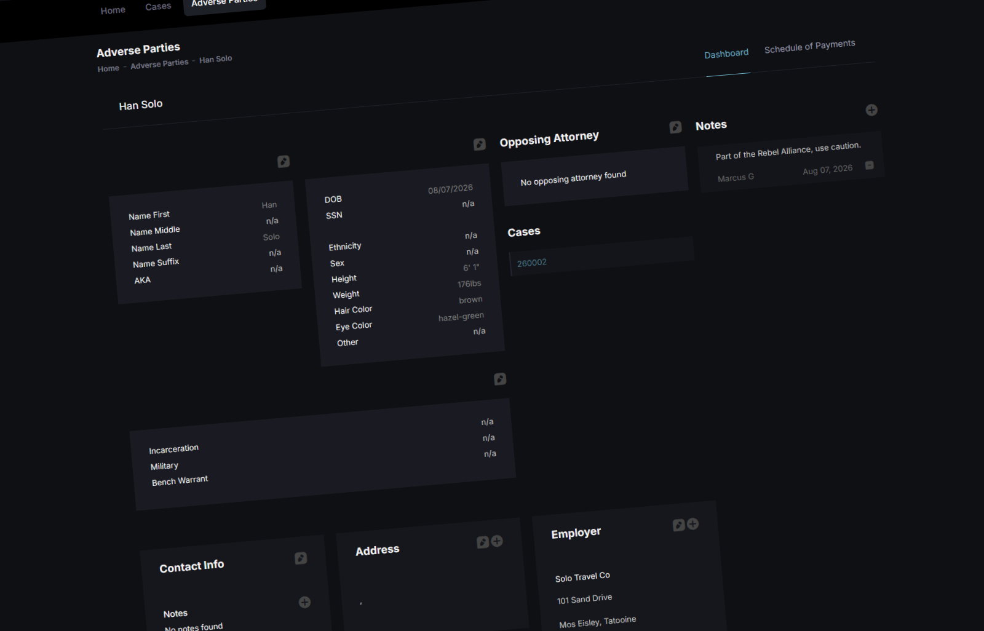Click the Opposing Attorney heading
Viewport: 984px width, 631px height.
click(x=549, y=138)
